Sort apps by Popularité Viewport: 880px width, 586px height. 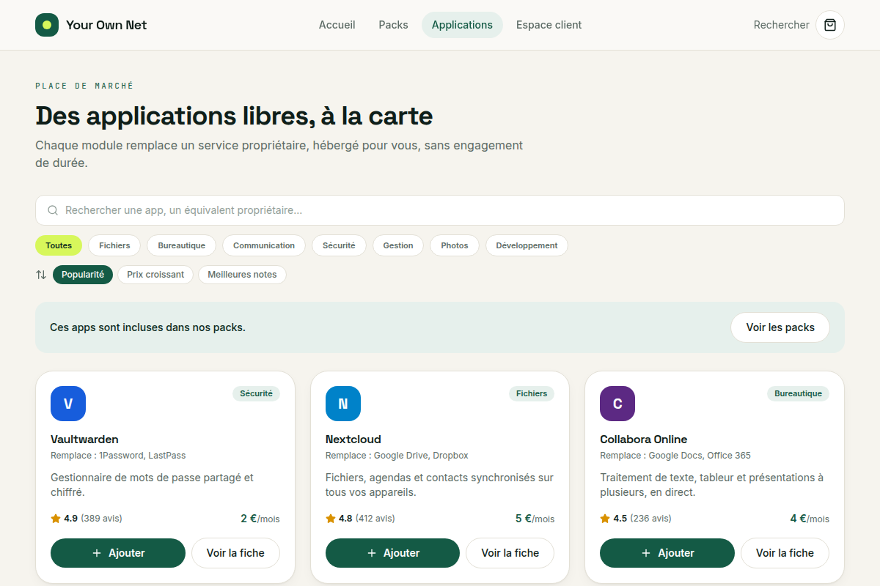[83, 275]
